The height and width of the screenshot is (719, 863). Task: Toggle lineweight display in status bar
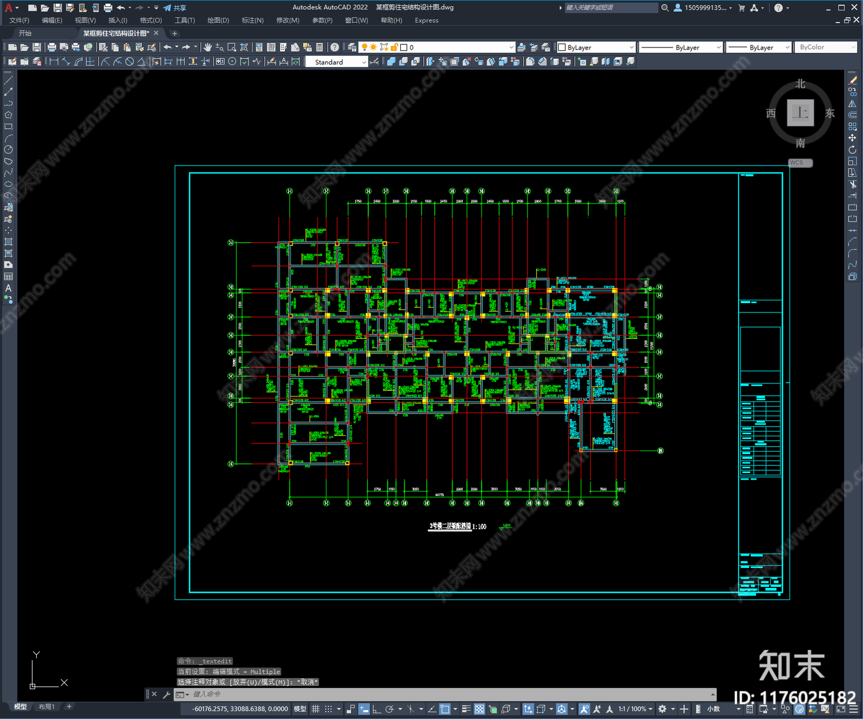[x=467, y=709]
